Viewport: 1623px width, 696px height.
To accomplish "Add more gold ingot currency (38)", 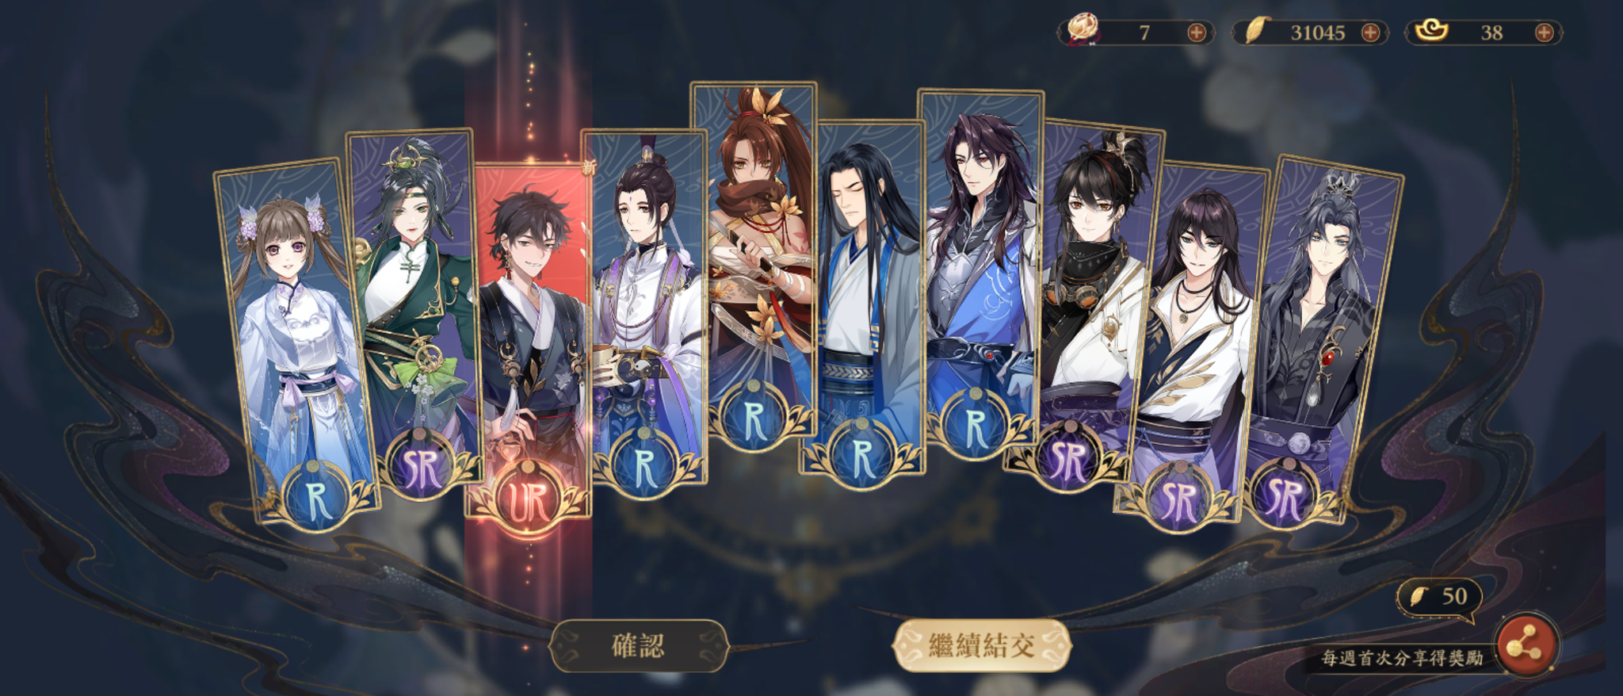I will [x=1544, y=33].
